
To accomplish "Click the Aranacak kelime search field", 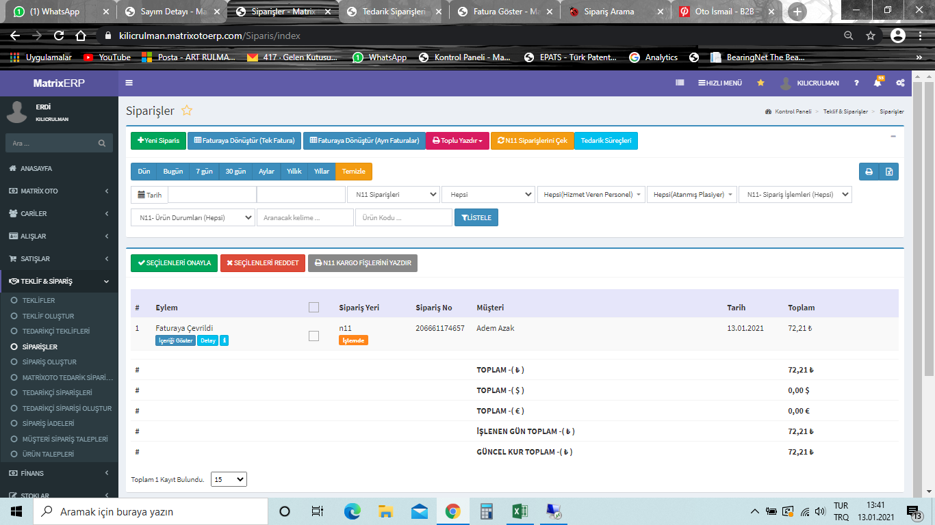I will [x=305, y=217].
